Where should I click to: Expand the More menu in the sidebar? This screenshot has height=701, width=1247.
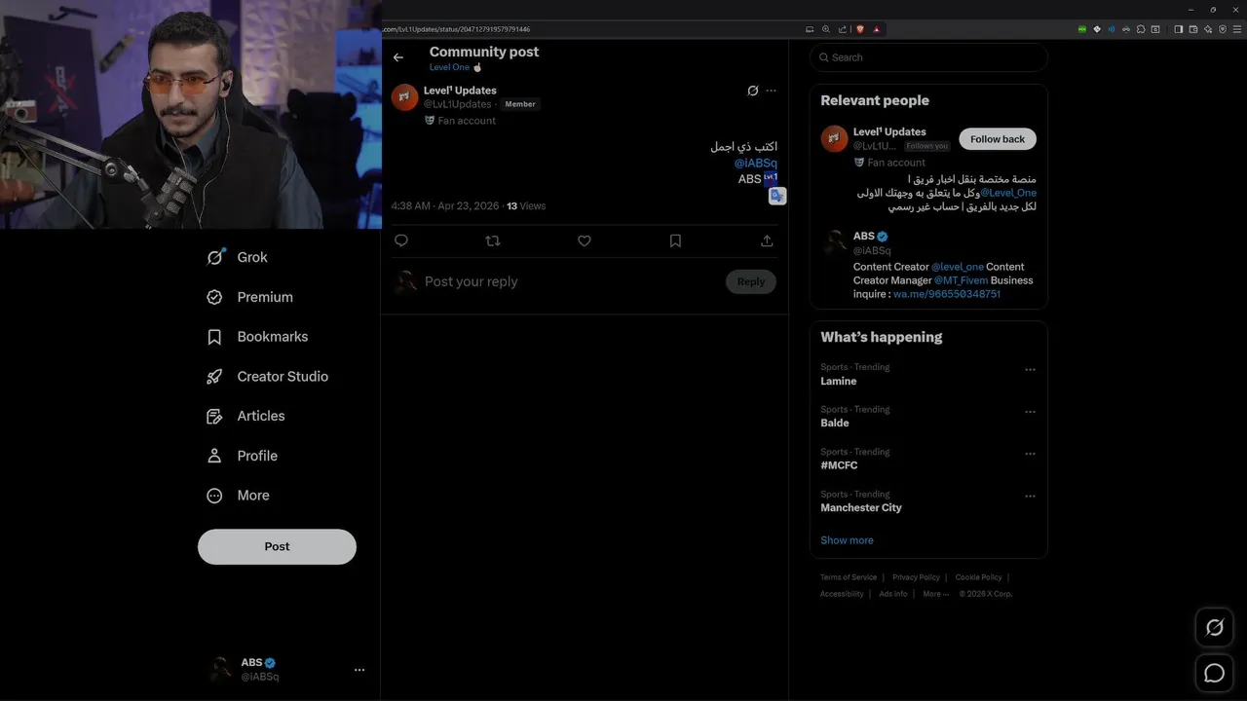point(238,496)
